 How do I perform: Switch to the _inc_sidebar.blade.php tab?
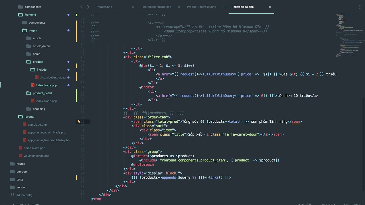[x=156, y=7]
